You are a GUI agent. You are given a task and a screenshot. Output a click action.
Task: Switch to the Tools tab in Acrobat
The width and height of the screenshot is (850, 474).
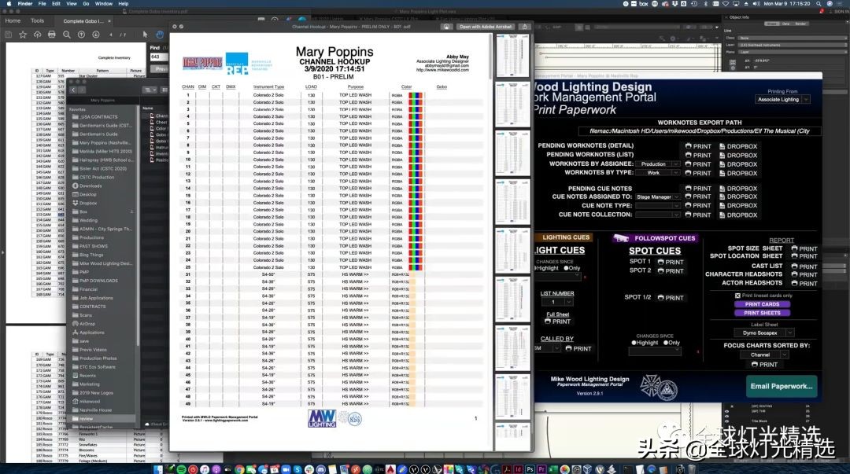[x=37, y=21]
